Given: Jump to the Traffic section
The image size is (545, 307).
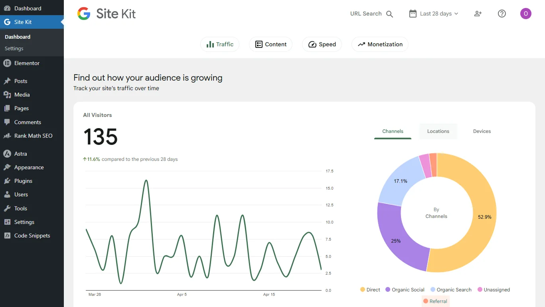Looking at the screenshot, I should pyautogui.click(x=220, y=44).
